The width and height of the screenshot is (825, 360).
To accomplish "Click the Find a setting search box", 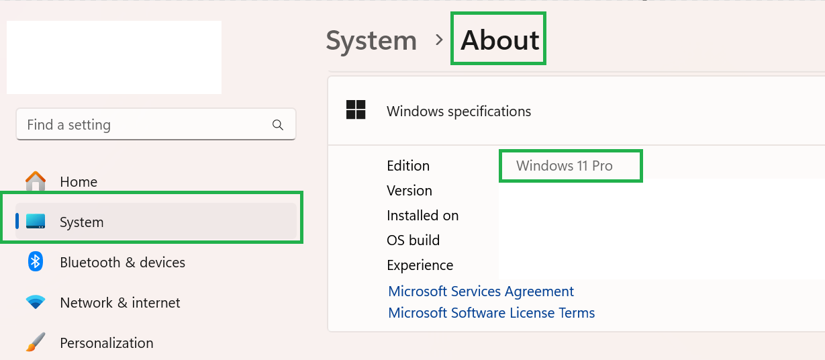I will pyautogui.click(x=156, y=124).
